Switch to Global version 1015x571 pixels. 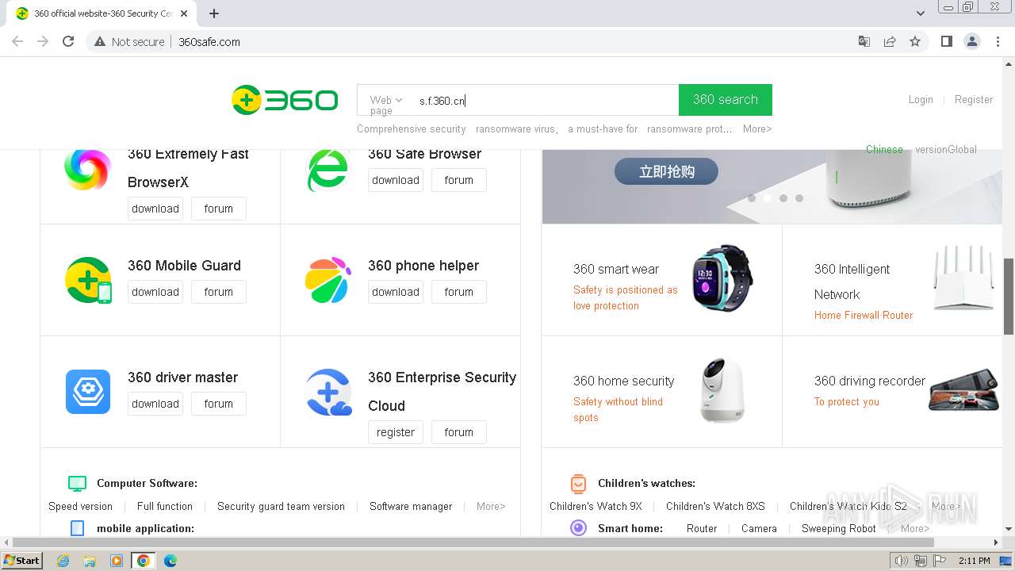(x=946, y=149)
